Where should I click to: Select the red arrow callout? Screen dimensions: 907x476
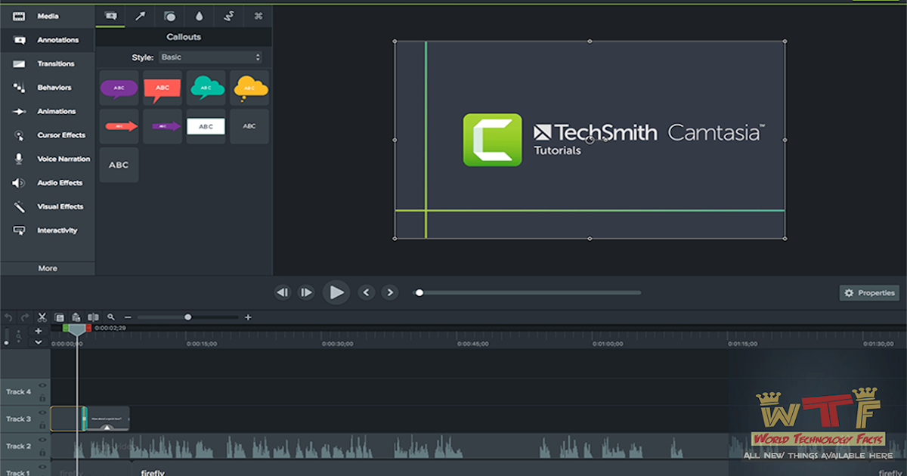(x=119, y=126)
